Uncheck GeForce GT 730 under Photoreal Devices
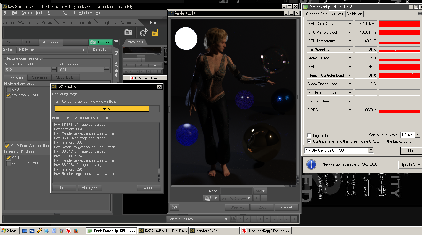This screenshot has width=422, height=235. coord(9,95)
